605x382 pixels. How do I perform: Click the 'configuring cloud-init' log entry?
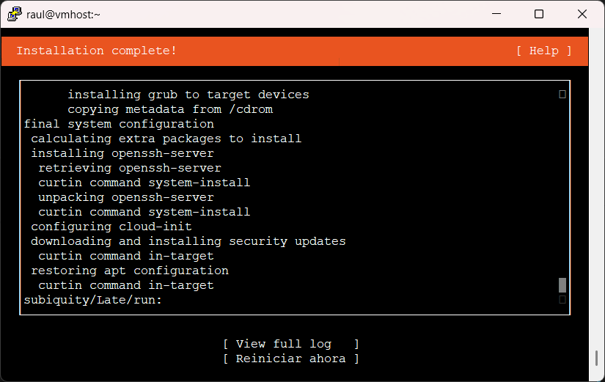111,227
